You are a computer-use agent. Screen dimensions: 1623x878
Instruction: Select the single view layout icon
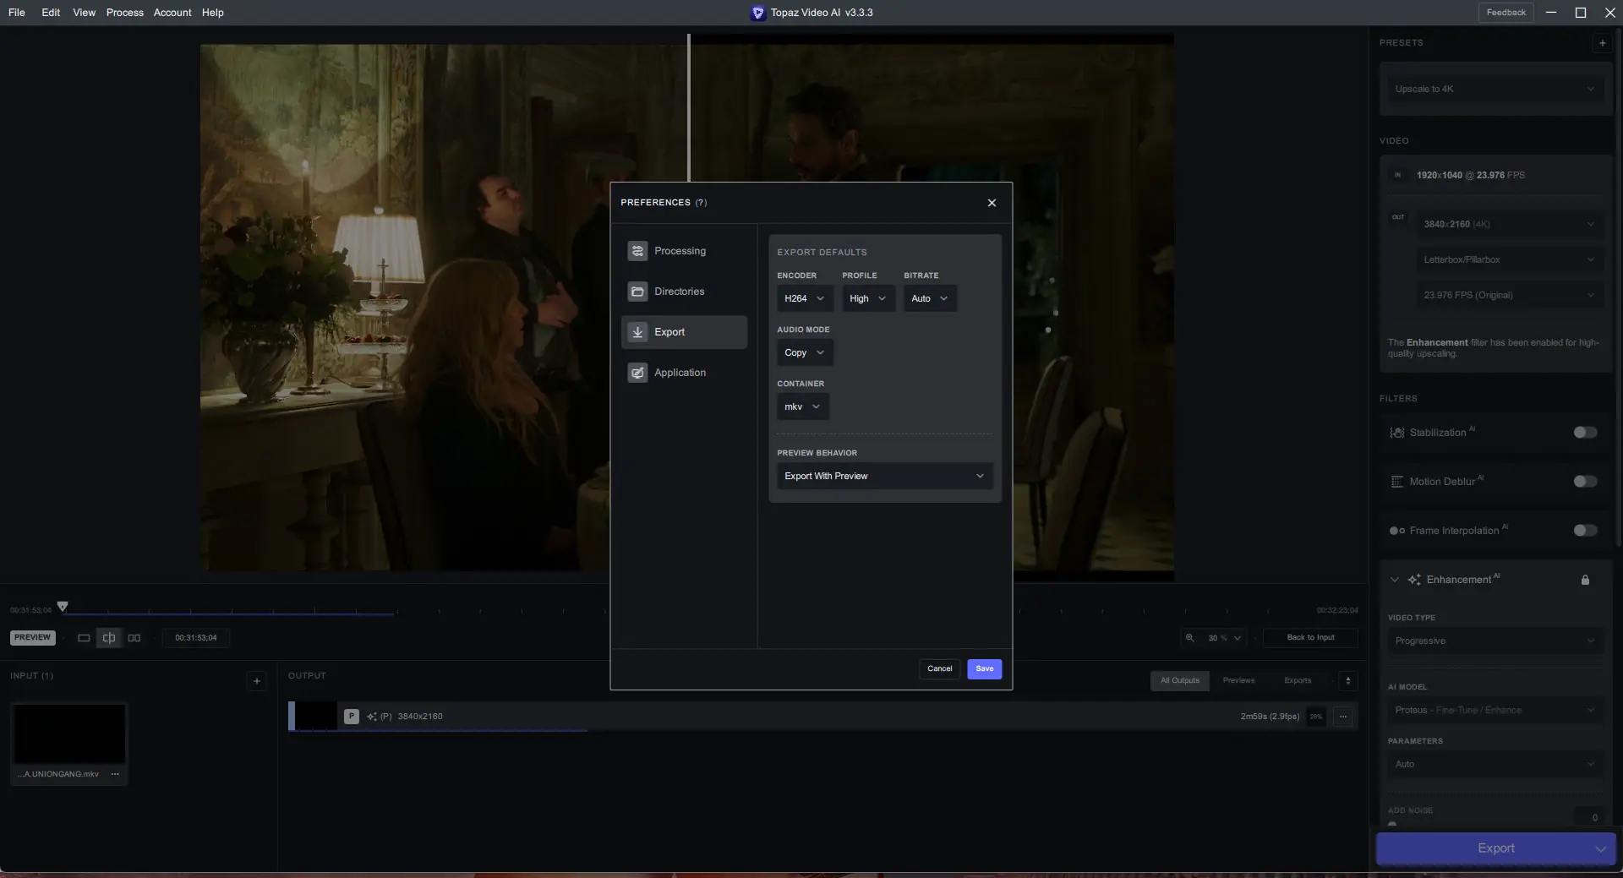click(84, 638)
